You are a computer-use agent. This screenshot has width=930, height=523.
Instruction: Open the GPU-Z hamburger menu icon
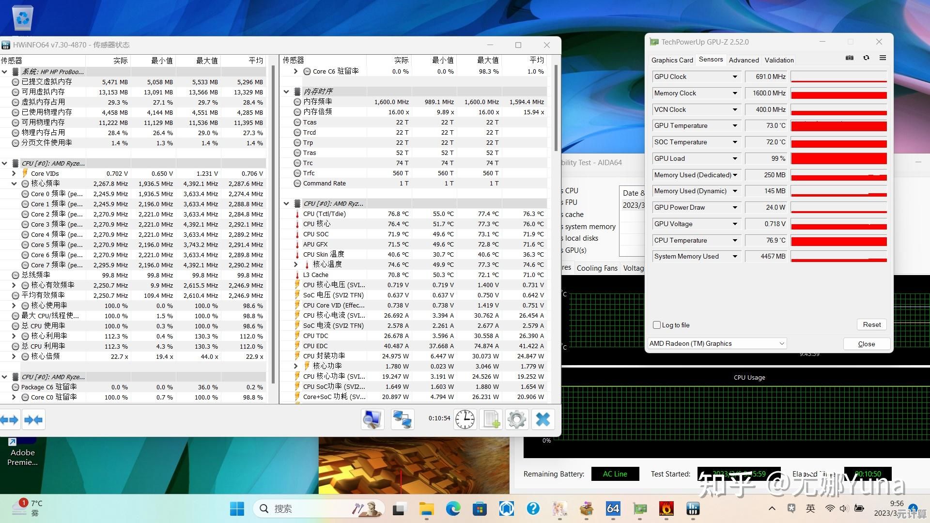tap(883, 58)
